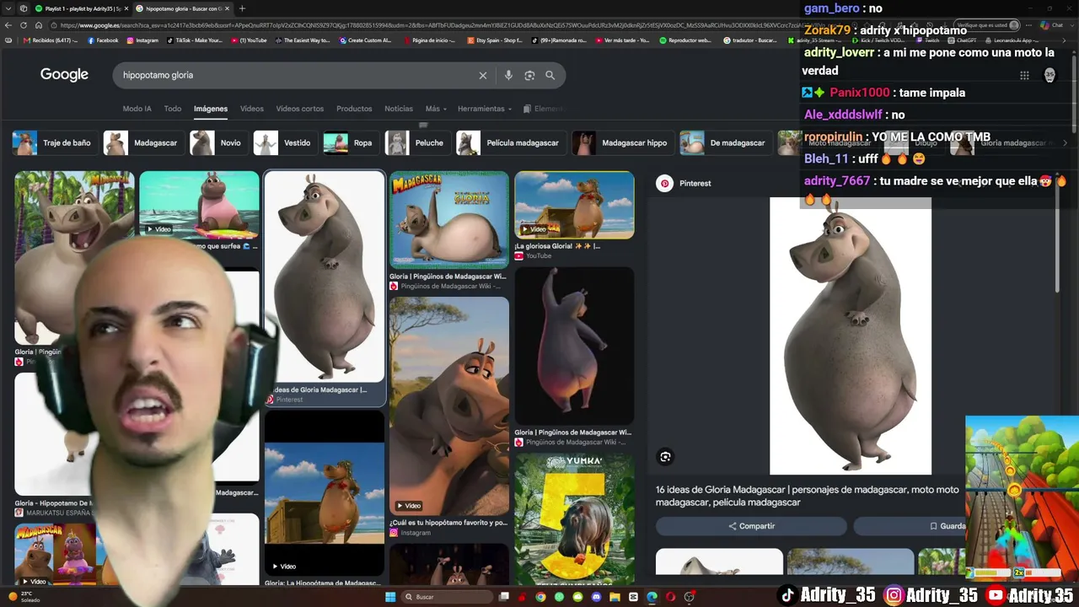Reload the page in the browser
The height and width of the screenshot is (607, 1079).
pyautogui.click(x=24, y=25)
